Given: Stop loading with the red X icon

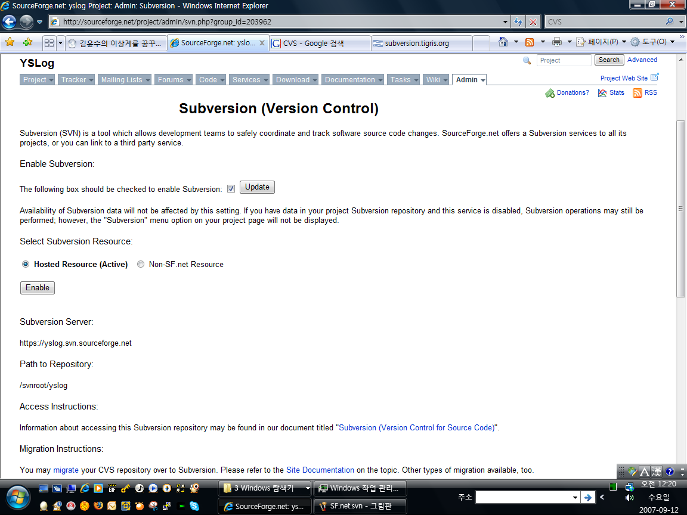Looking at the screenshot, I should (533, 21).
